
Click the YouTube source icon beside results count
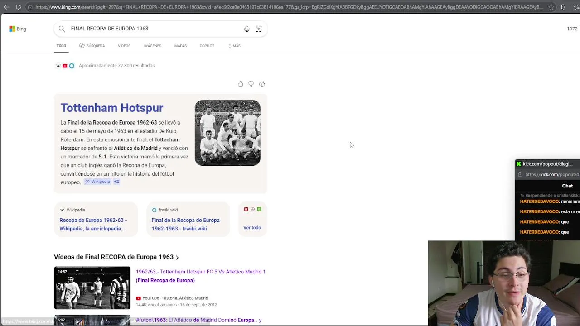(65, 66)
